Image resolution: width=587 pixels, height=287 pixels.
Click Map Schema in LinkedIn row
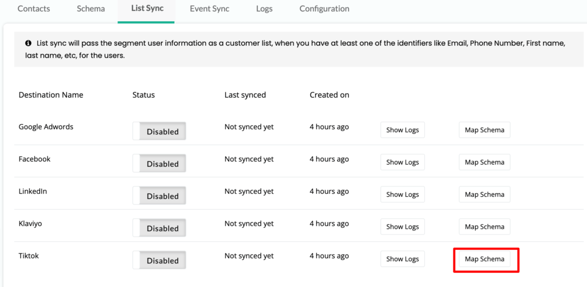[x=484, y=194]
